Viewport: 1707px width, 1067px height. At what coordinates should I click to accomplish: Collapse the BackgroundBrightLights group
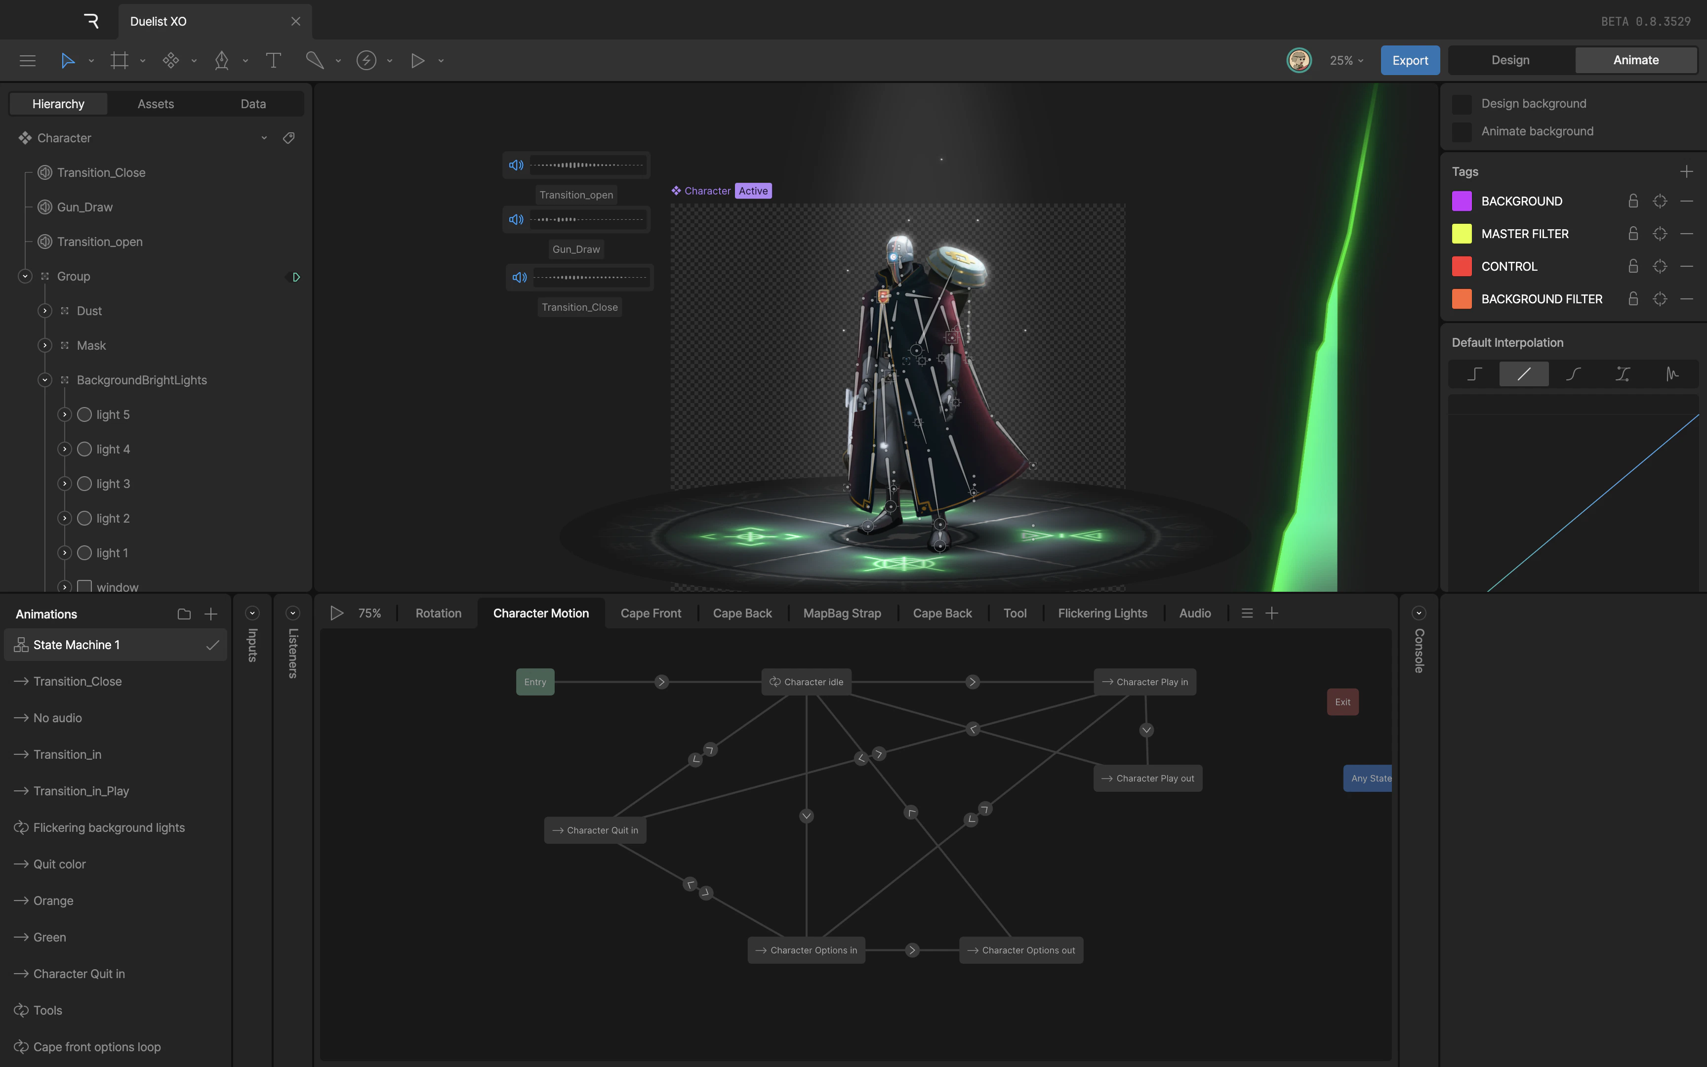click(x=45, y=380)
